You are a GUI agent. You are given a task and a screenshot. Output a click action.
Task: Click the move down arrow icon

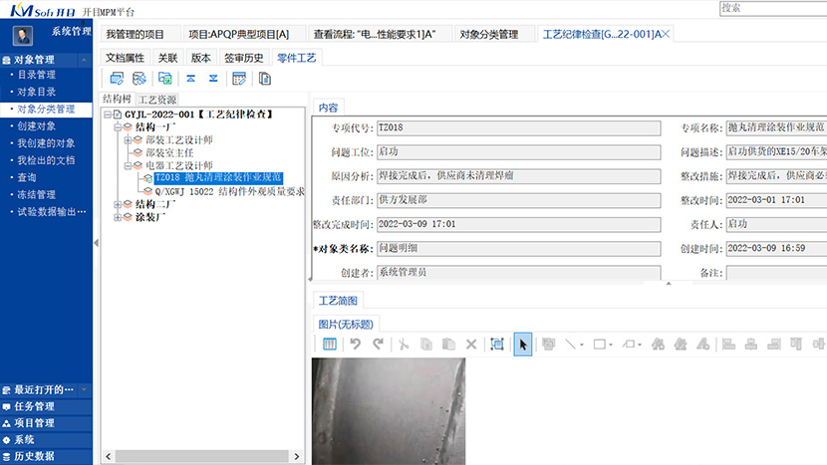[x=213, y=79]
